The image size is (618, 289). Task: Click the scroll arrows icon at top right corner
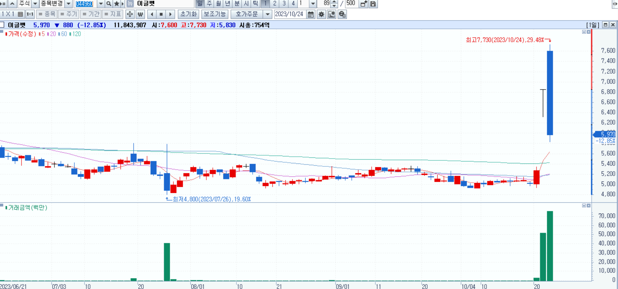coord(614,4)
